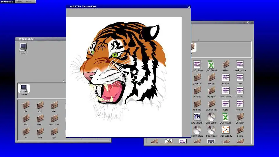The height and width of the screenshot is (157, 279).
Task: Select the .aMule folder icon
Action: 226,65
